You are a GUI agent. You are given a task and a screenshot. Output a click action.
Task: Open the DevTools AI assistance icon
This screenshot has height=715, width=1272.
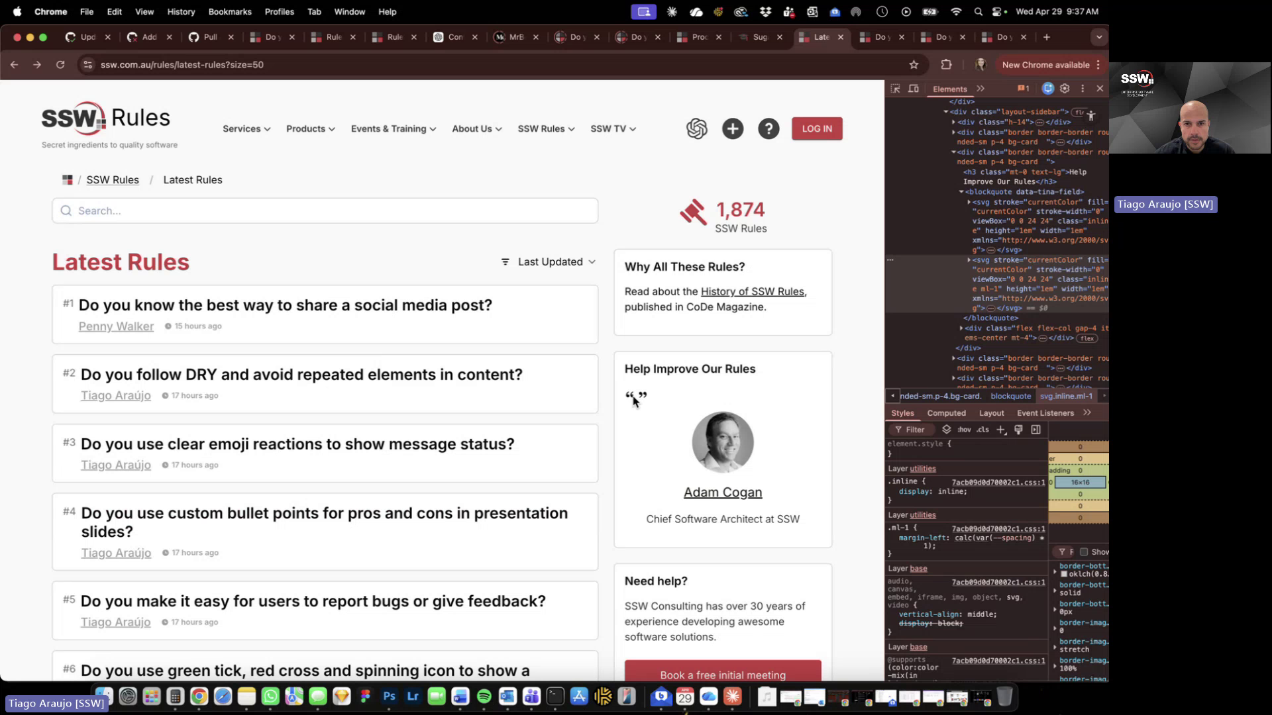point(1047,88)
